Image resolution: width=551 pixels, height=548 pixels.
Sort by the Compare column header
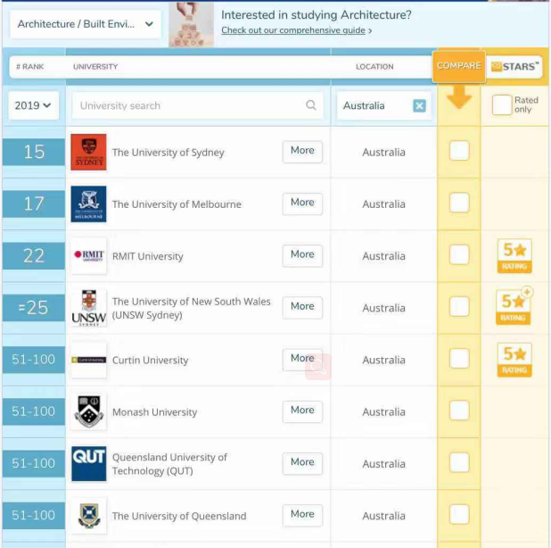458,66
